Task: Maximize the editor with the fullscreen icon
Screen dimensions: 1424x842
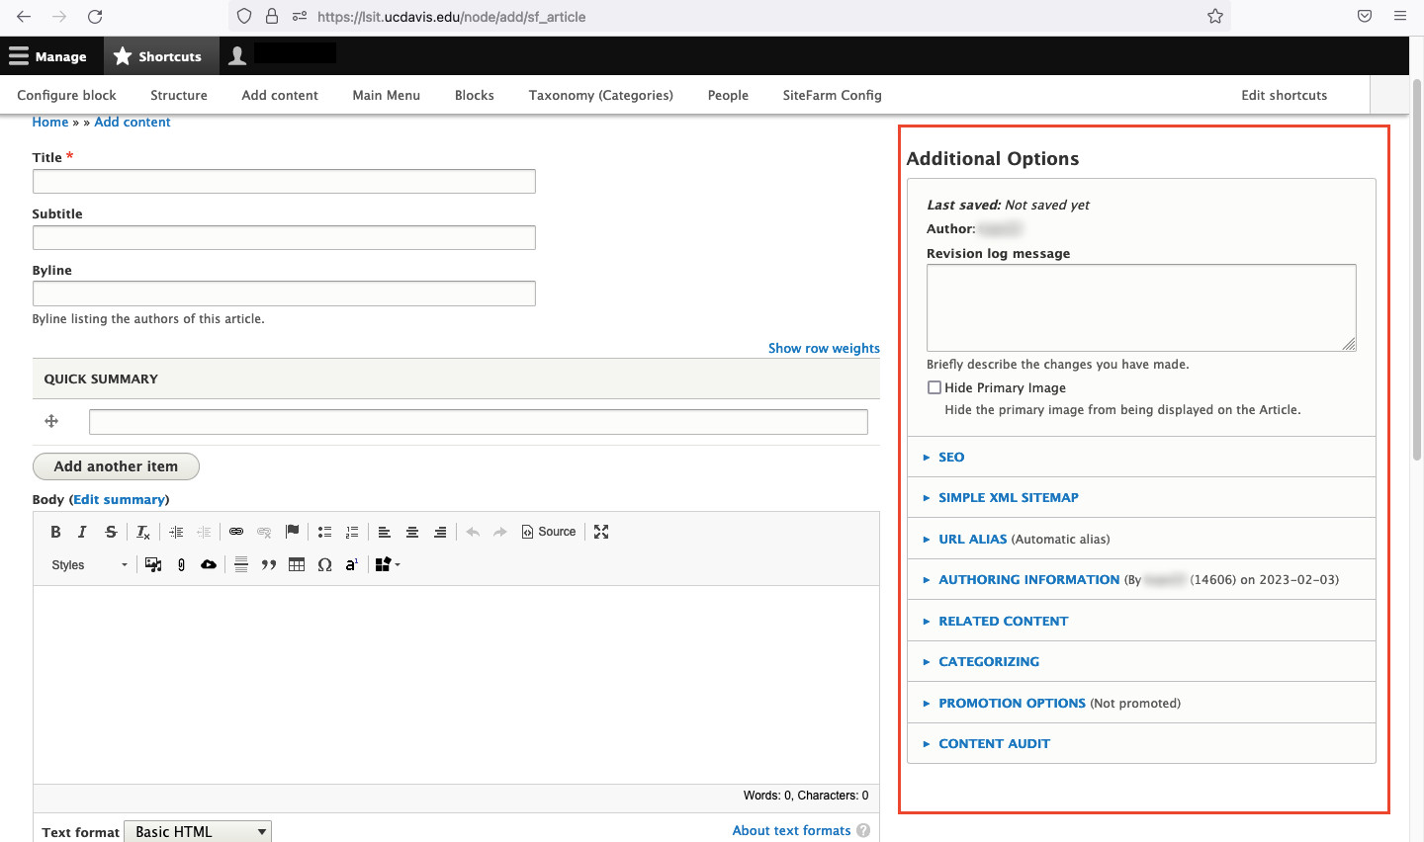Action: point(601,532)
